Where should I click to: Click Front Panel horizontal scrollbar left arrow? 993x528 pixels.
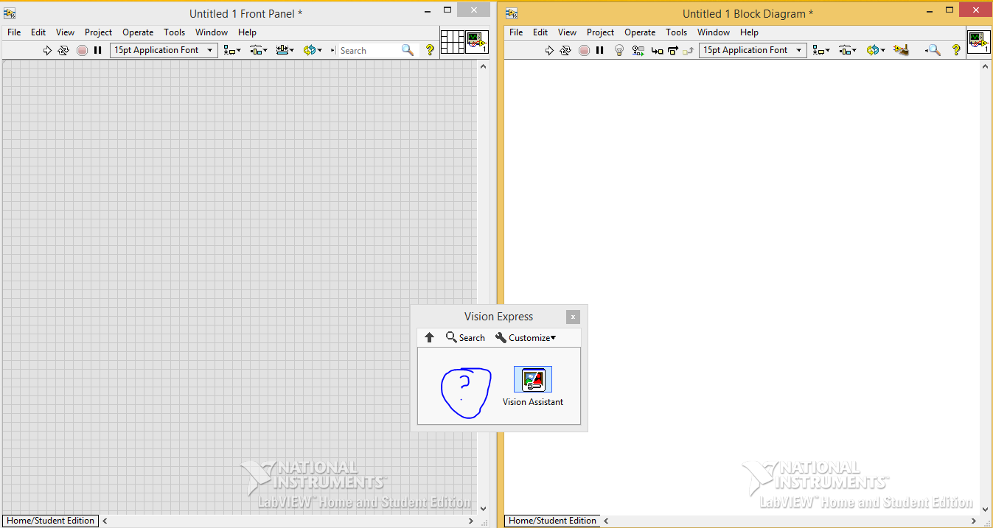[x=105, y=521]
